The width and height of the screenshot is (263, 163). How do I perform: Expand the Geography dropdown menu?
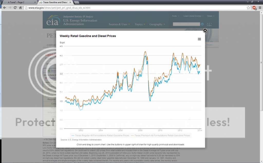pyautogui.click(x=157, y=24)
